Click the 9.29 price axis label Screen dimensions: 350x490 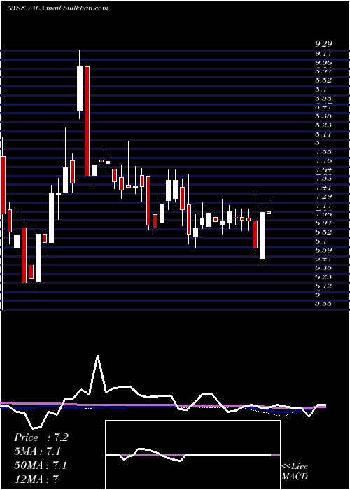pos(323,44)
